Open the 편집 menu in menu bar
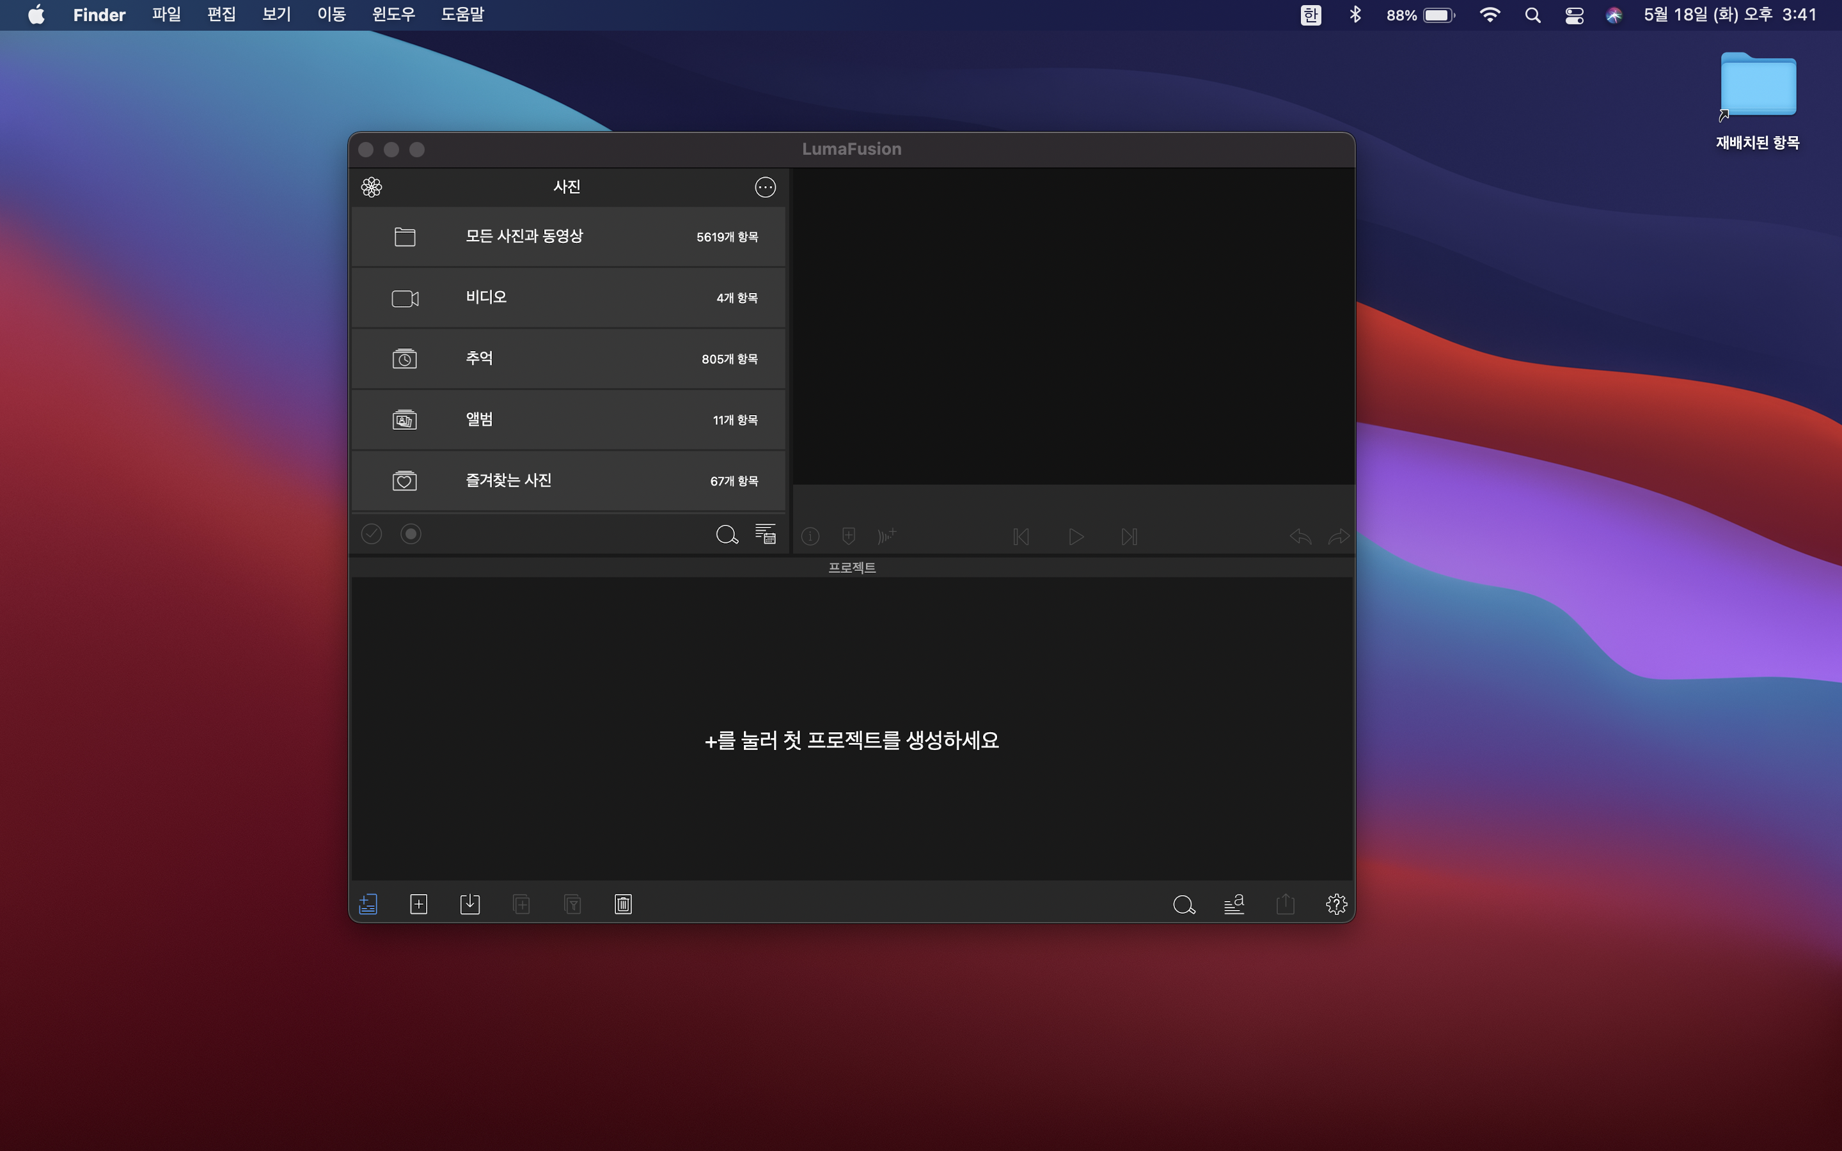The height and width of the screenshot is (1151, 1842). (221, 15)
